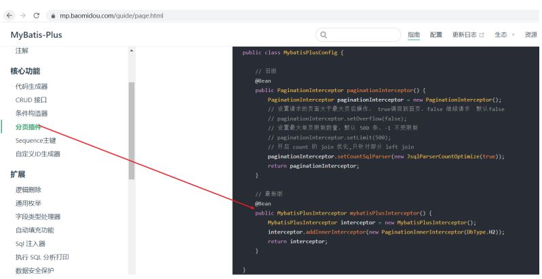Go to Sequence主键 page
542x279 pixels.
(35, 140)
